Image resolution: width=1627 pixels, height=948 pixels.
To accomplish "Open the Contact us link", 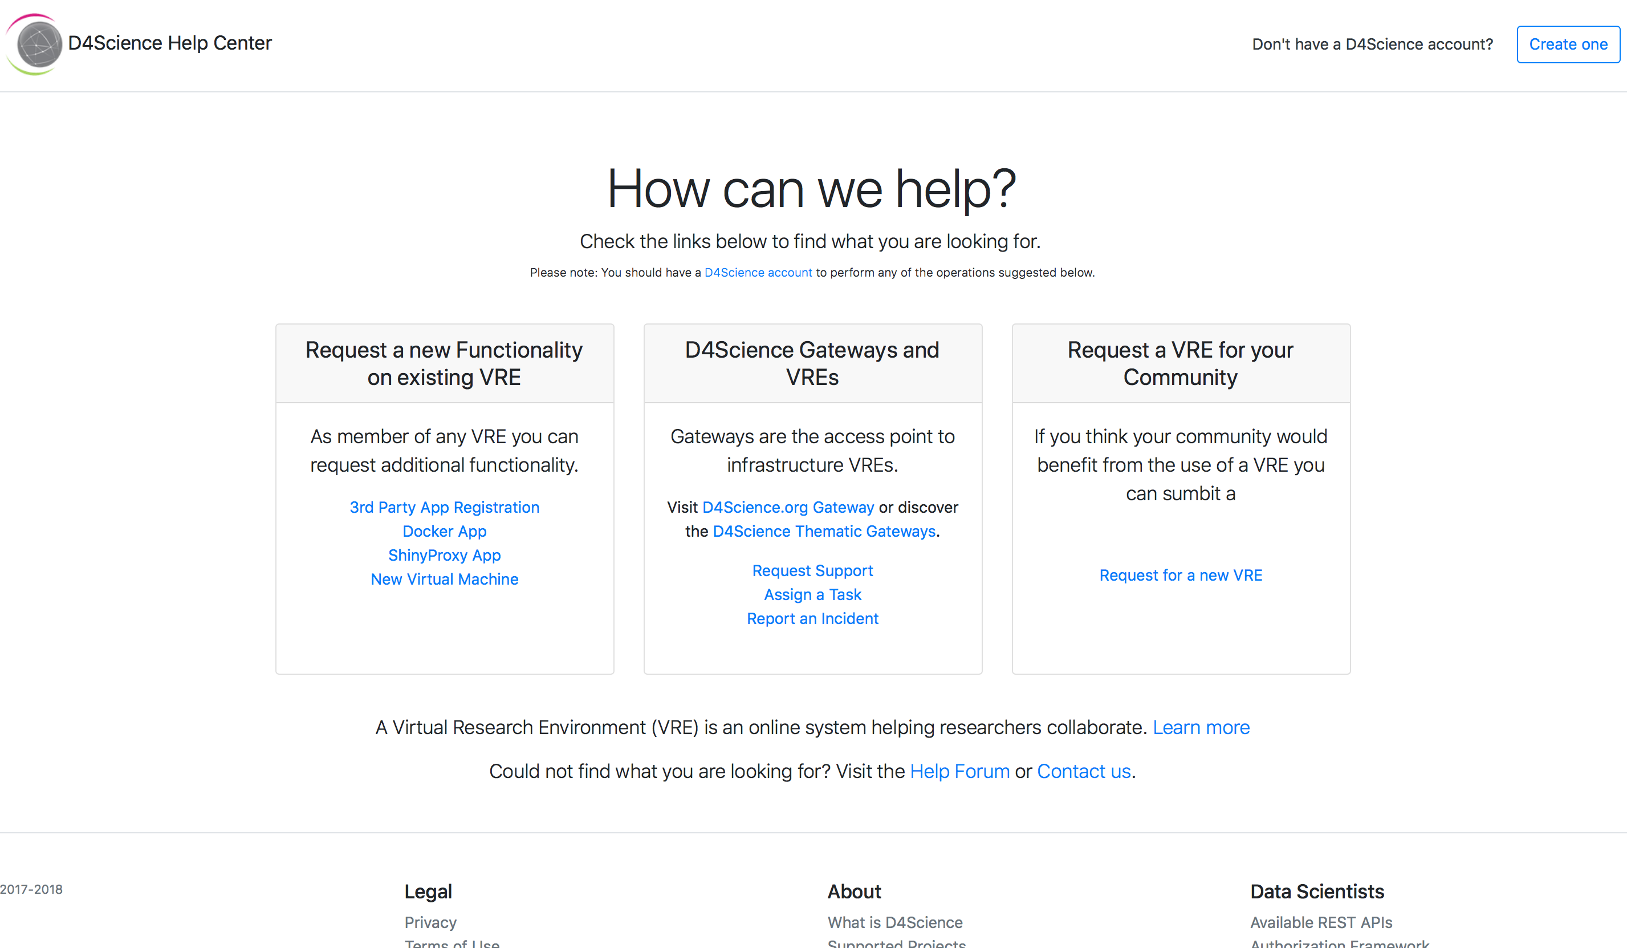I will click(1083, 772).
